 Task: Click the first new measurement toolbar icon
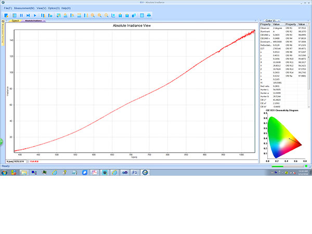tap(6, 15)
